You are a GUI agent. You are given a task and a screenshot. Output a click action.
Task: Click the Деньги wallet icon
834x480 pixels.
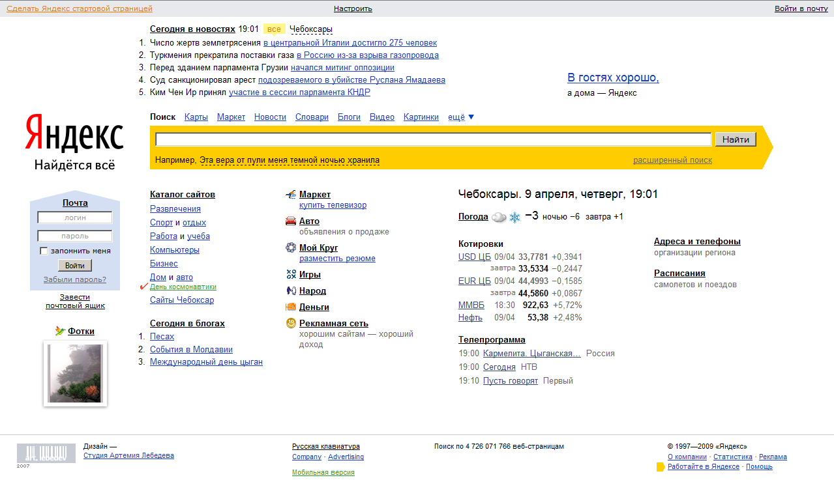pos(291,307)
